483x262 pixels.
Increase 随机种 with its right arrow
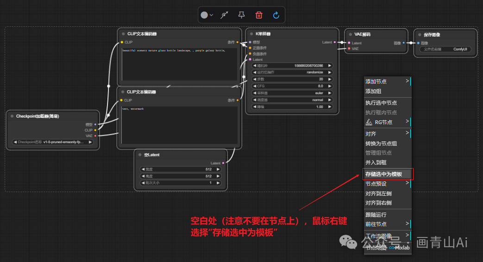(x=330, y=66)
